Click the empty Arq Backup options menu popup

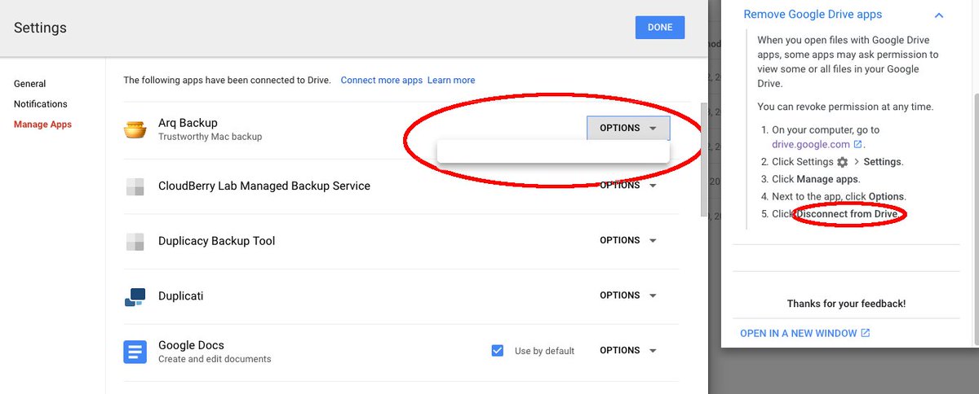(x=553, y=151)
